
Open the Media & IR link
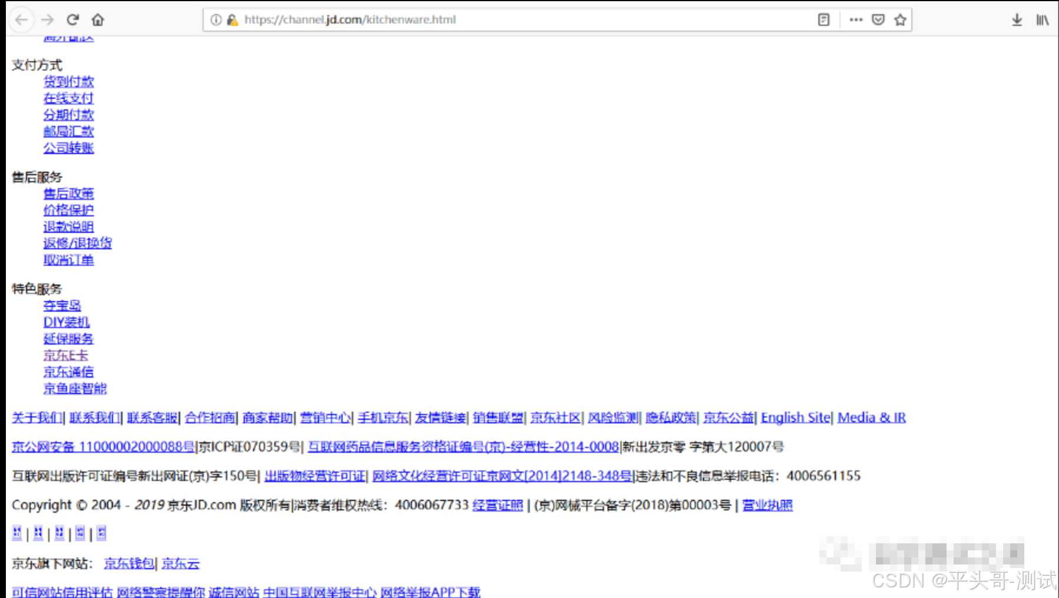point(872,417)
